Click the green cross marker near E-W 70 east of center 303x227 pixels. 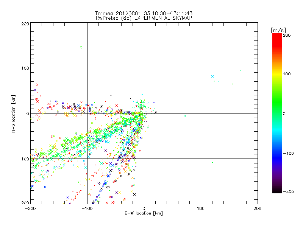(x=185, y=116)
